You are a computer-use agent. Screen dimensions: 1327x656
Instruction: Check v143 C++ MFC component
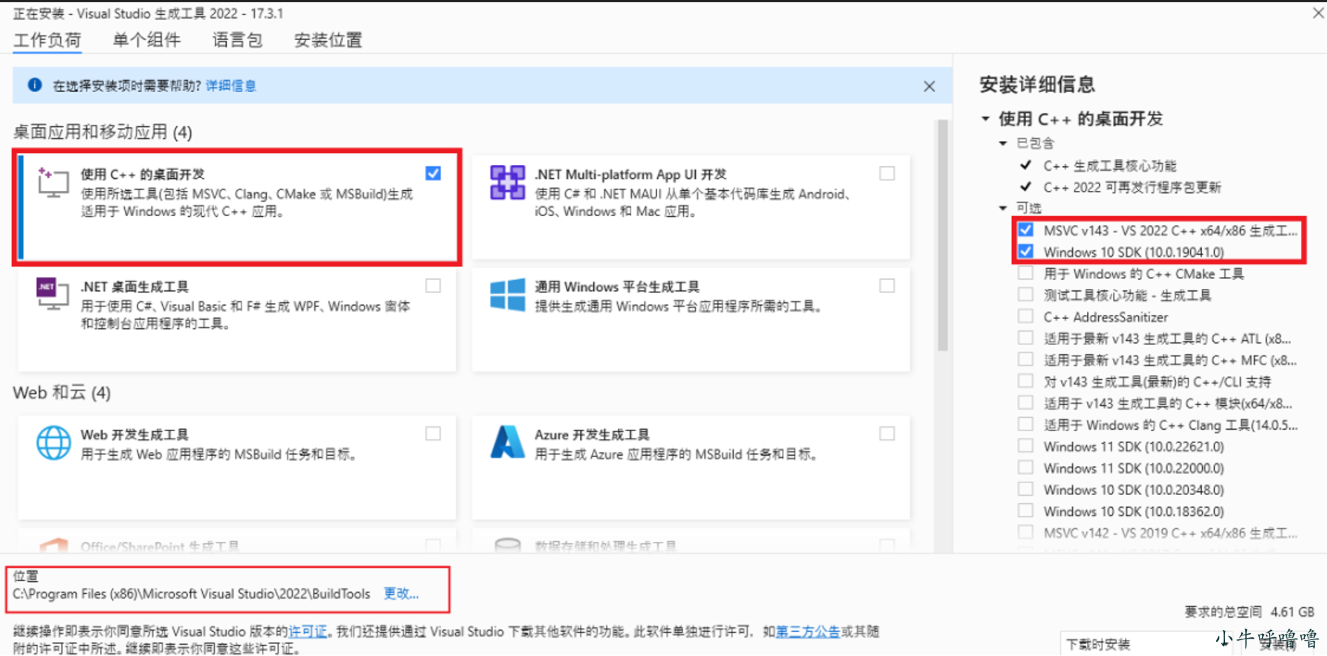1025,359
